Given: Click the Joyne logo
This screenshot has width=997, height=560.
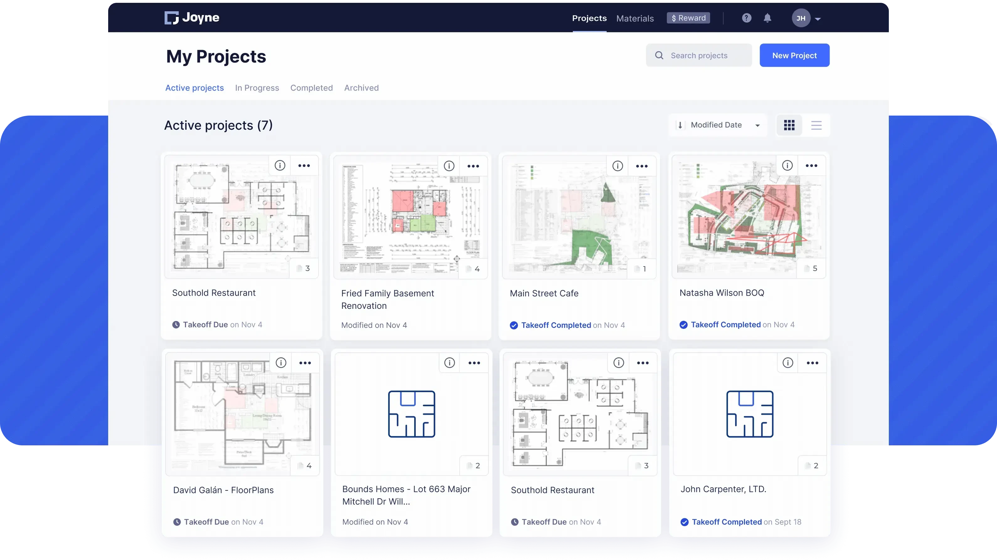Looking at the screenshot, I should [191, 18].
